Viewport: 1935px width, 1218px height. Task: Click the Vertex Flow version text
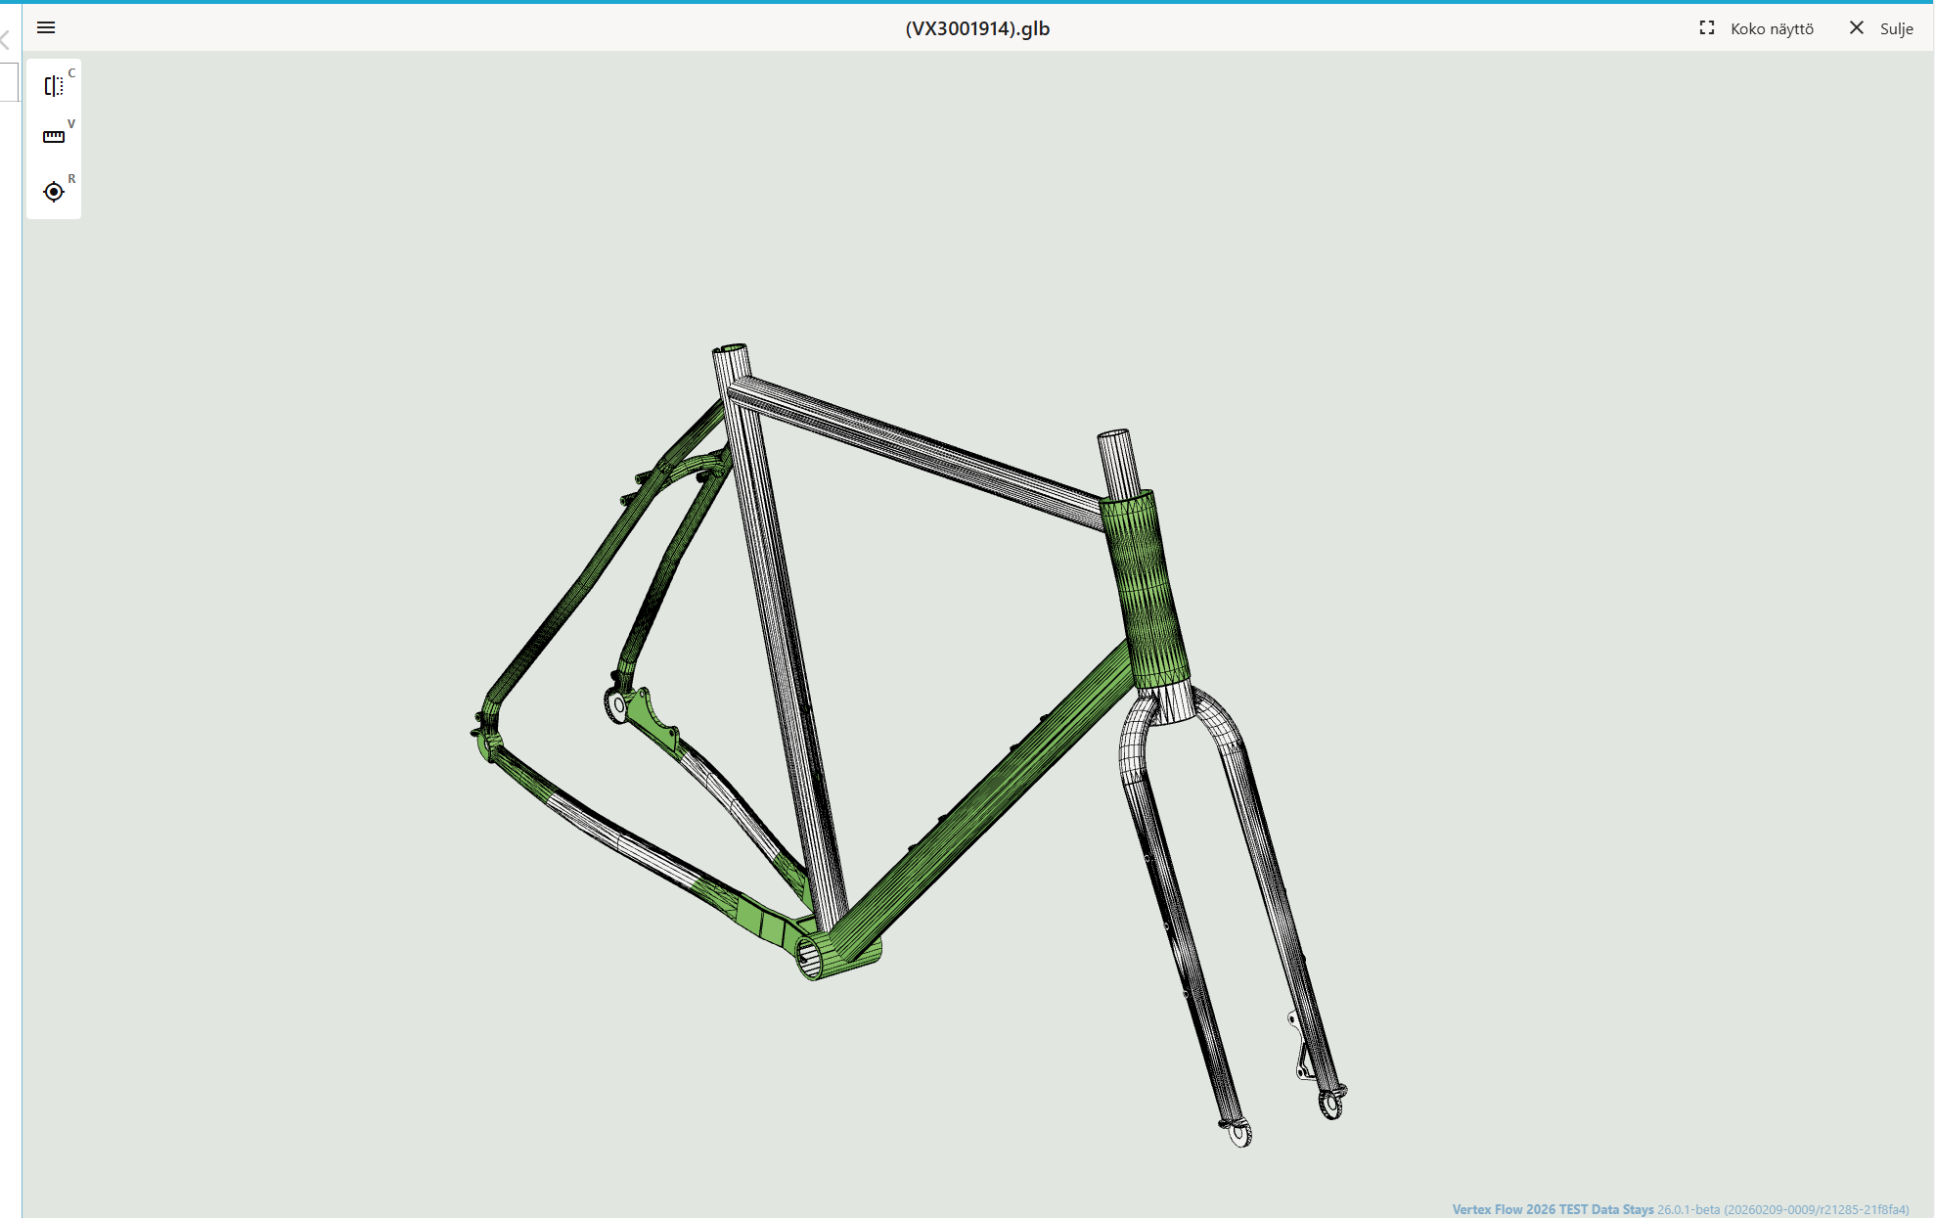(x=1679, y=1209)
